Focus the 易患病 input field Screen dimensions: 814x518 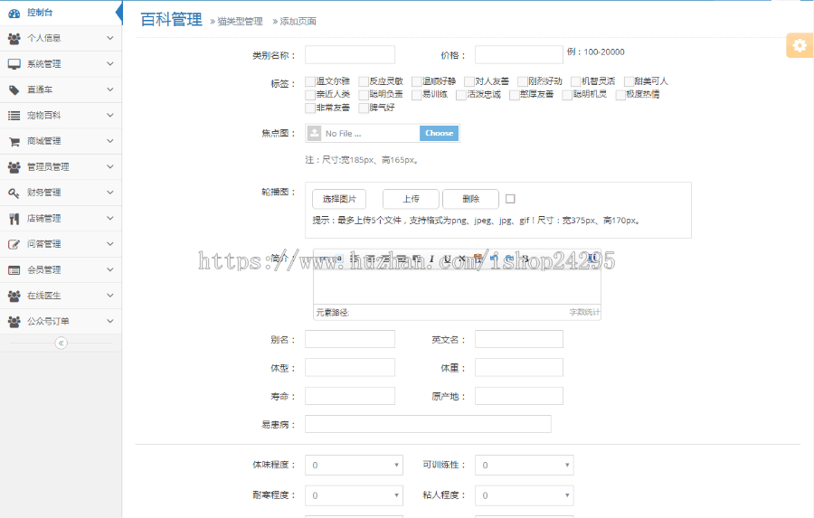(429, 424)
